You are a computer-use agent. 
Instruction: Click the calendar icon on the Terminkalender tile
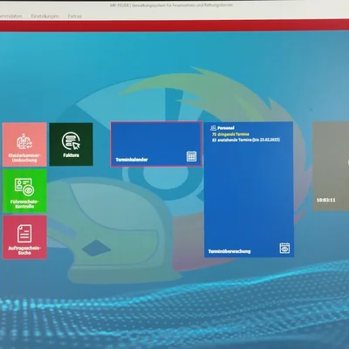coord(191,156)
